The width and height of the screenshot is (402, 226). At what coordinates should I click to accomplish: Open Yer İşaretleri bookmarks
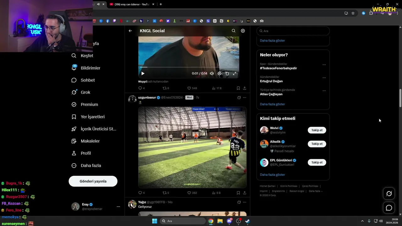tap(88, 117)
